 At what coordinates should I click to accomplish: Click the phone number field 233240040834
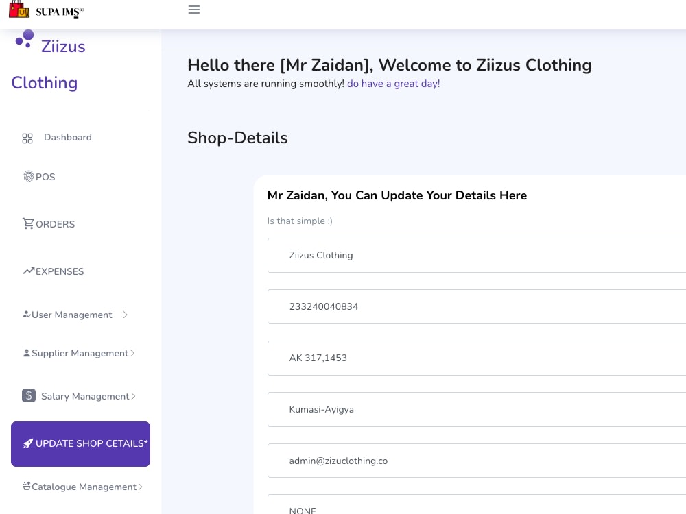477,306
